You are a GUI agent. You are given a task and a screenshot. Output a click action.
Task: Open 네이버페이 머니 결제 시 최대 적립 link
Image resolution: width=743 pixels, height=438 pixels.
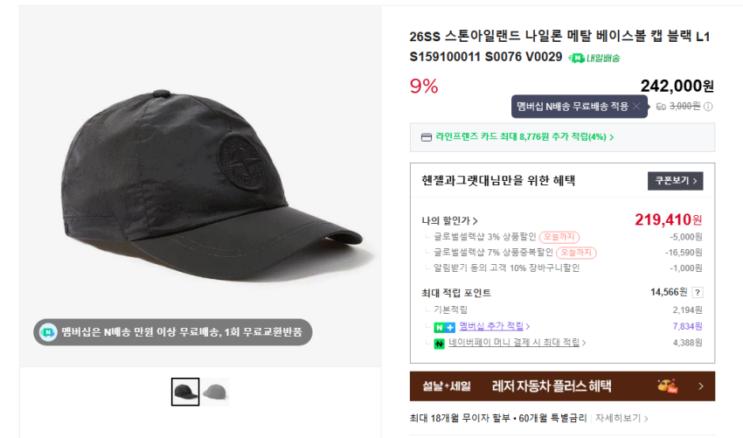click(x=517, y=342)
